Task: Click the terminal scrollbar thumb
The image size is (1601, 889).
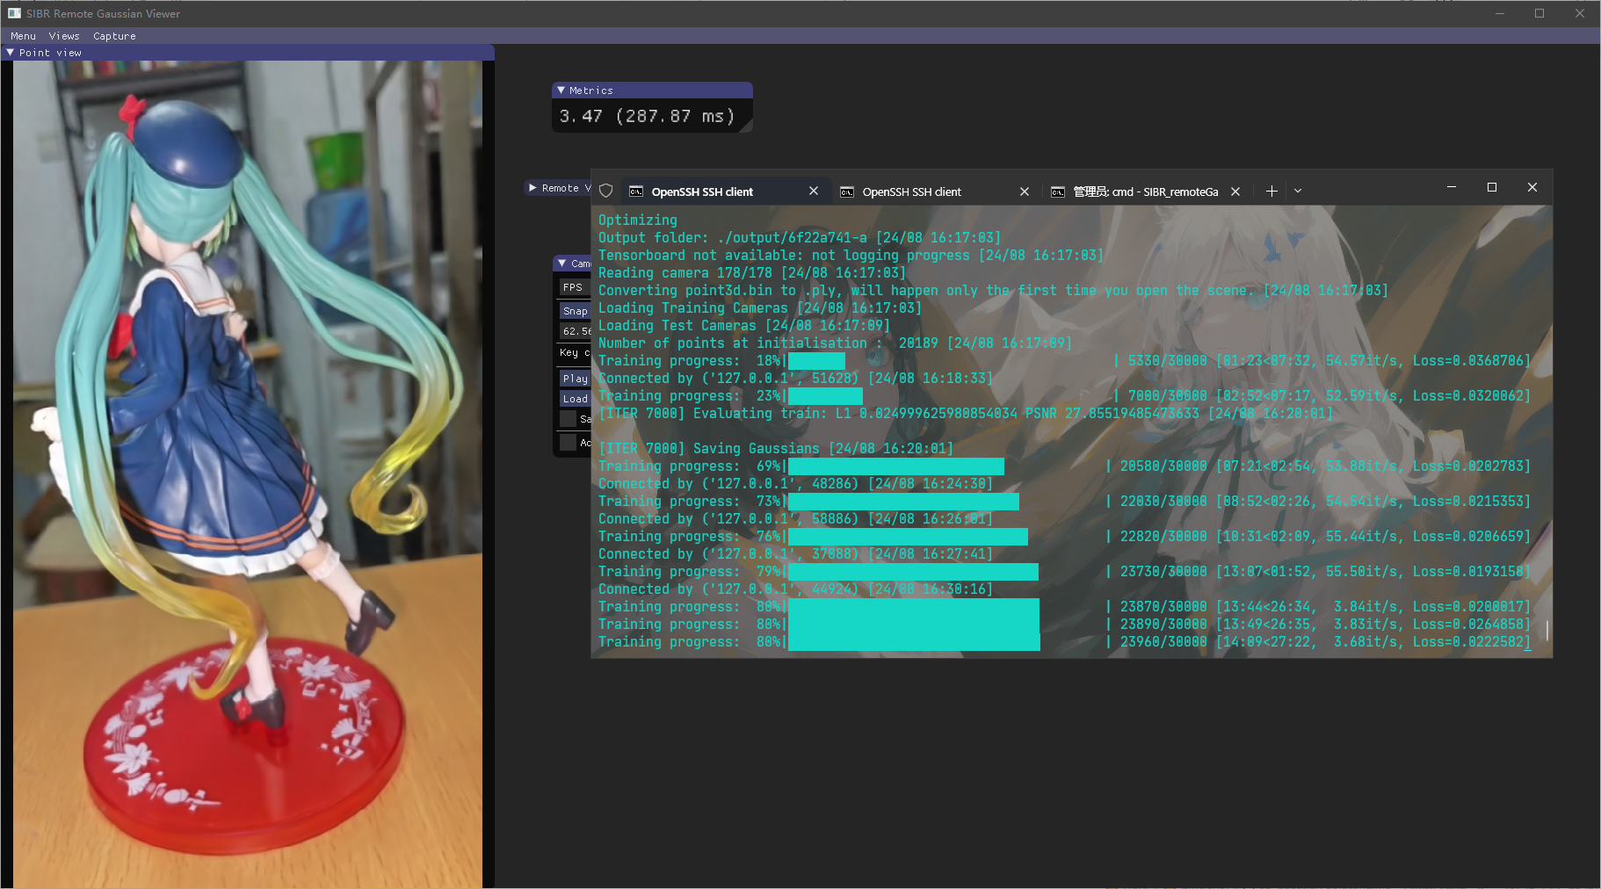Action: (x=1547, y=630)
